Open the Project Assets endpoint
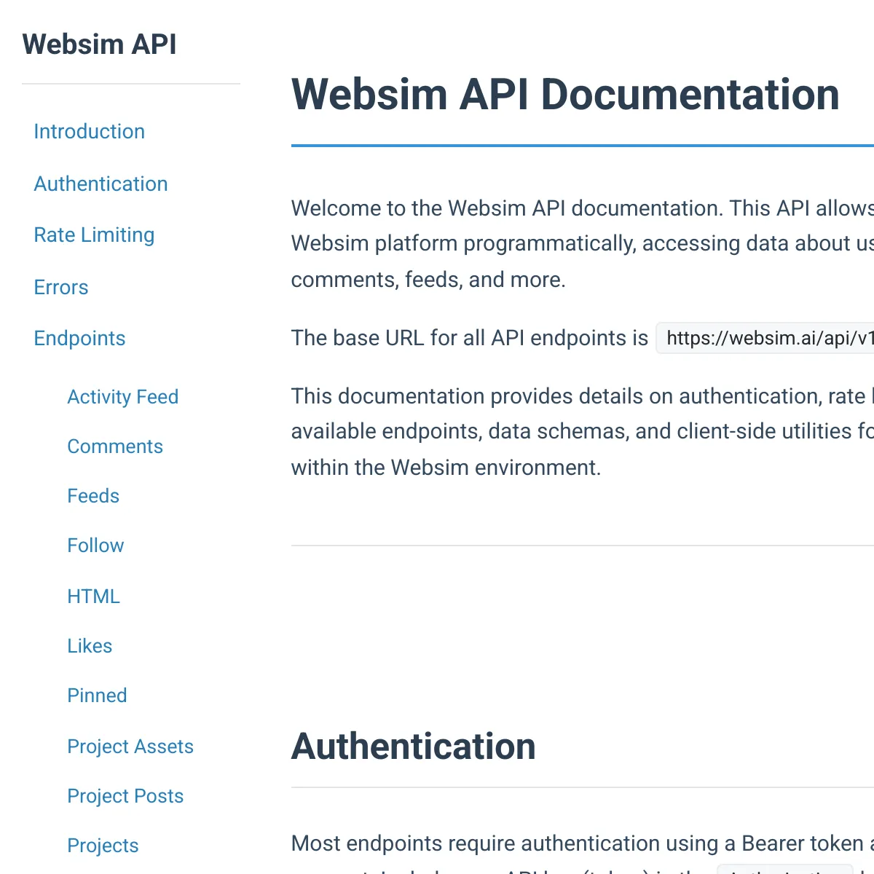The height and width of the screenshot is (874, 874). click(x=130, y=747)
